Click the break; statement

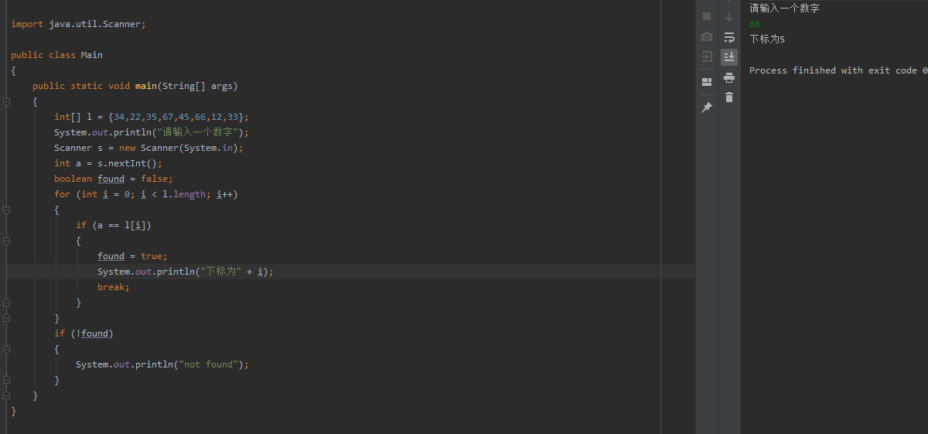coord(114,287)
